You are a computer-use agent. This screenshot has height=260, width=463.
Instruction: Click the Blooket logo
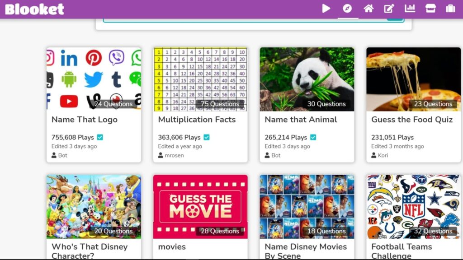pyautogui.click(x=34, y=9)
